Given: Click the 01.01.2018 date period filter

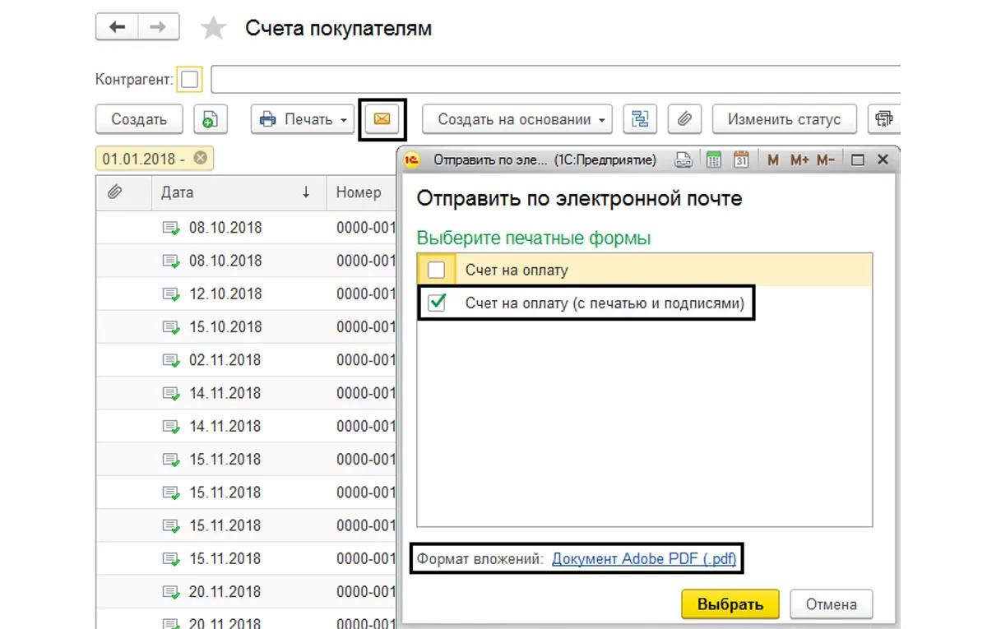Looking at the screenshot, I should [144, 158].
